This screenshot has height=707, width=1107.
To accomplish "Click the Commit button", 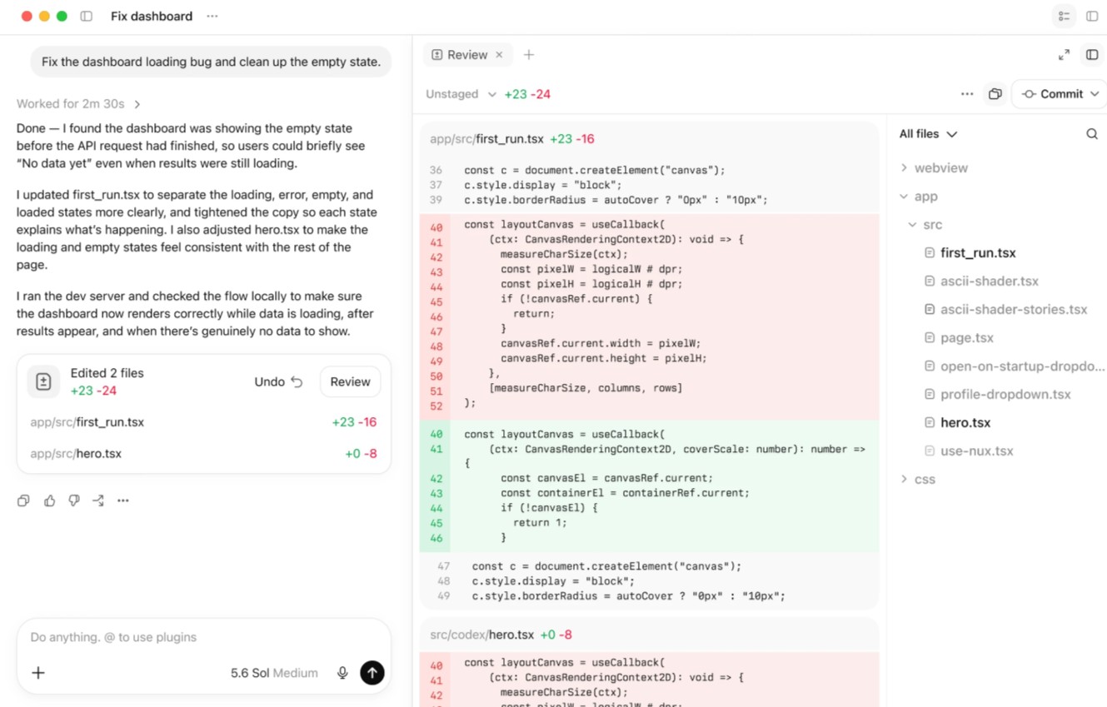I will click(1053, 94).
